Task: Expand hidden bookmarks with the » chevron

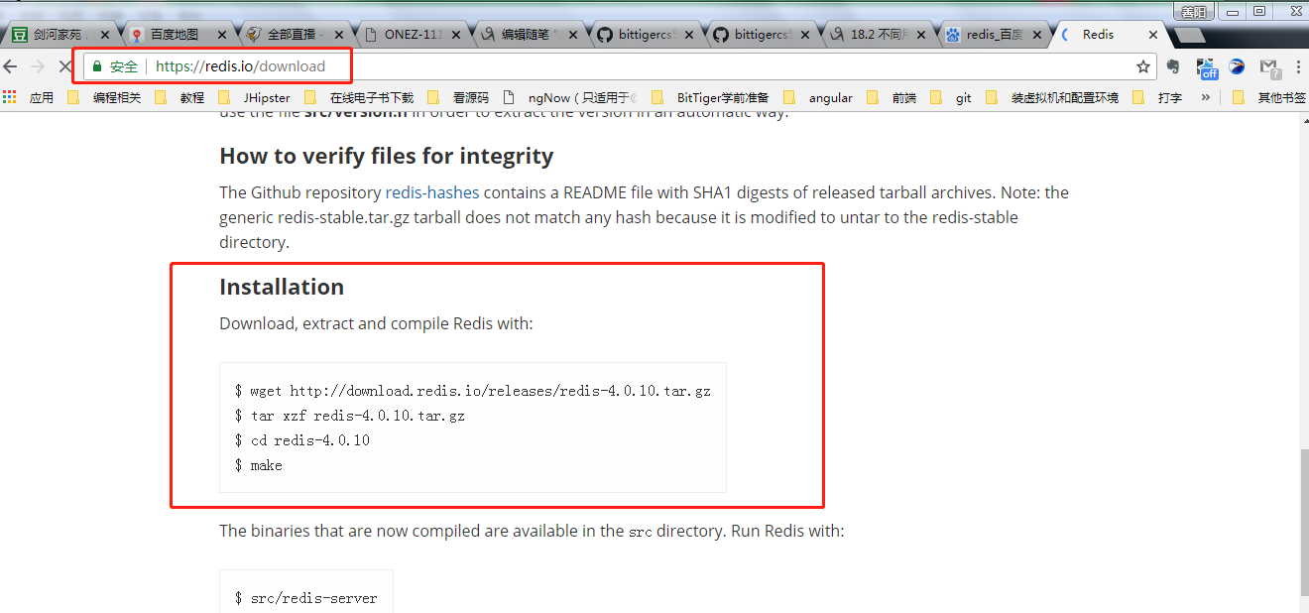Action: (1205, 97)
